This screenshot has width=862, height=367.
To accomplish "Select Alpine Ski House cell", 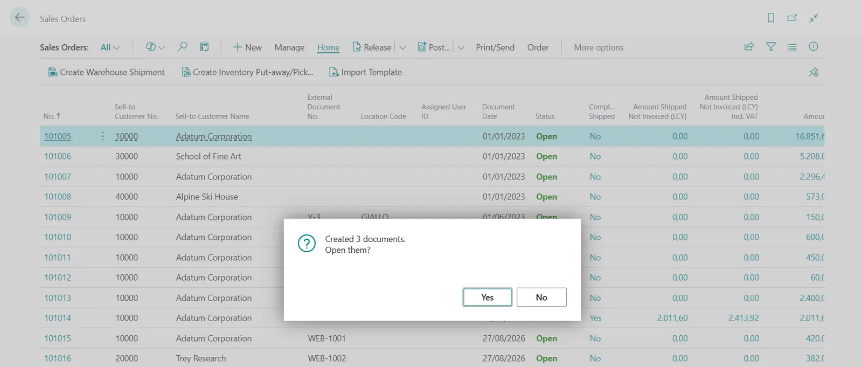I will coord(207,197).
